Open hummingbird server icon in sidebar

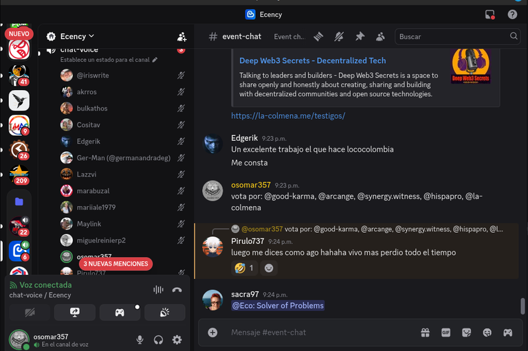pyautogui.click(x=19, y=100)
